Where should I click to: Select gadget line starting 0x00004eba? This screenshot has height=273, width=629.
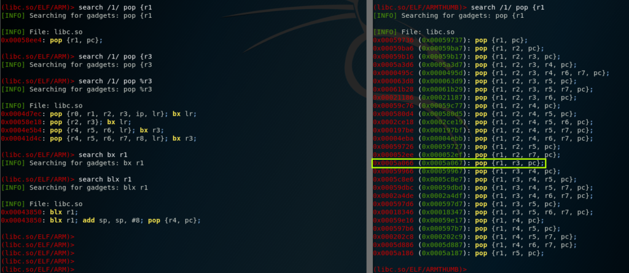(x=483, y=138)
